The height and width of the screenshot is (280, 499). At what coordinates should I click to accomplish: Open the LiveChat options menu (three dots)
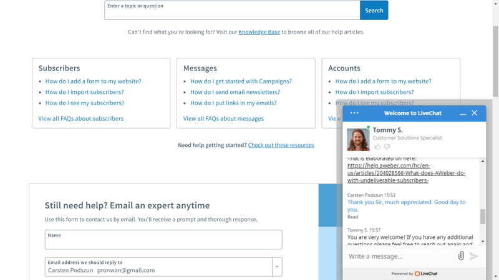tap(354, 113)
